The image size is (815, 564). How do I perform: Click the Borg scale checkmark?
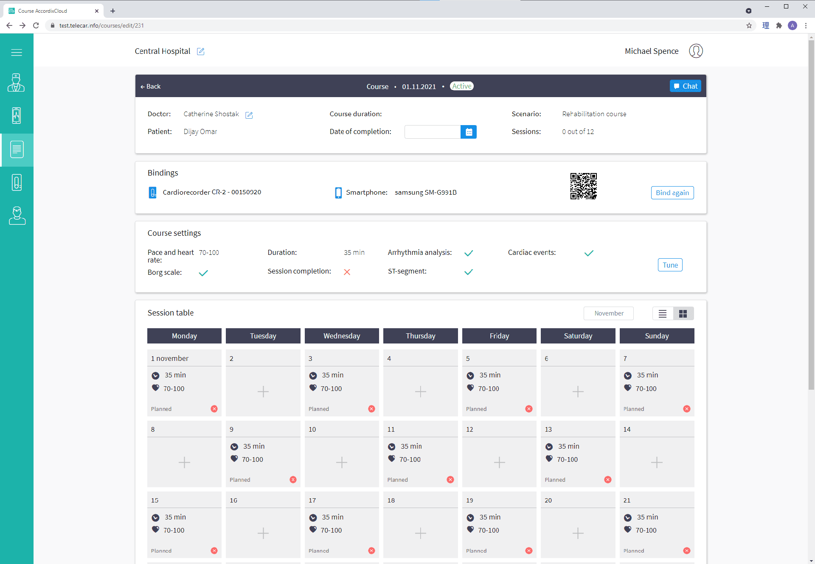pyautogui.click(x=203, y=273)
